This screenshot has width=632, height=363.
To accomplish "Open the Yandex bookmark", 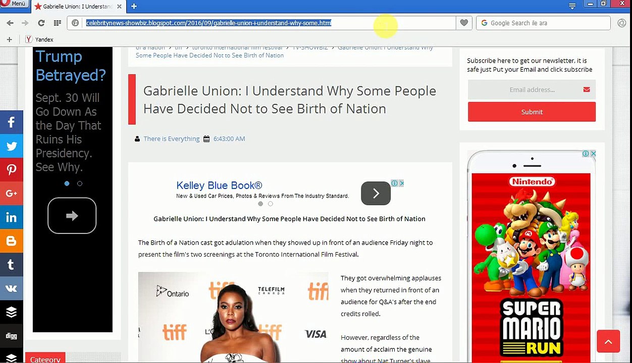I will 39,39.
